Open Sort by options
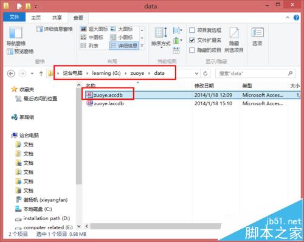Image resolution: width=304 pixels, height=242 pixels. (x=161, y=37)
